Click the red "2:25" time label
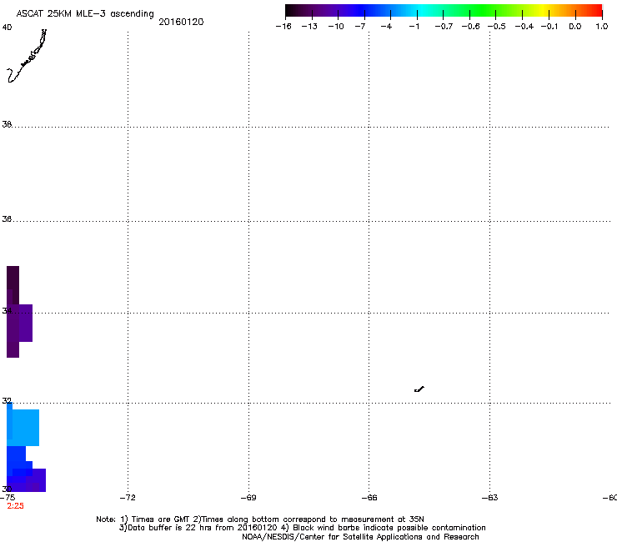The image size is (617, 542). pyautogui.click(x=15, y=506)
